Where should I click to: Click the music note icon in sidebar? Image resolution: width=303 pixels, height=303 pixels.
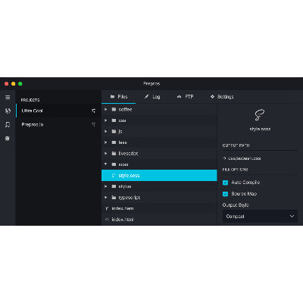[x=8, y=124]
